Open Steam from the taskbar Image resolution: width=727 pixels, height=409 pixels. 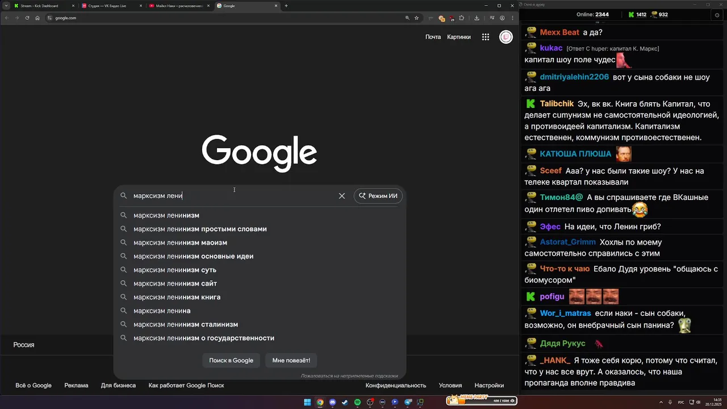tap(345, 402)
